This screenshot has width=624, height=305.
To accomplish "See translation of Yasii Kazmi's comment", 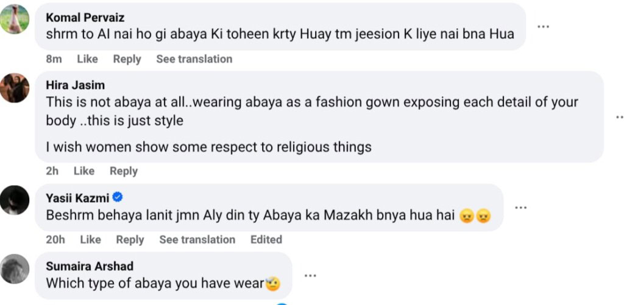I will 197,239.
